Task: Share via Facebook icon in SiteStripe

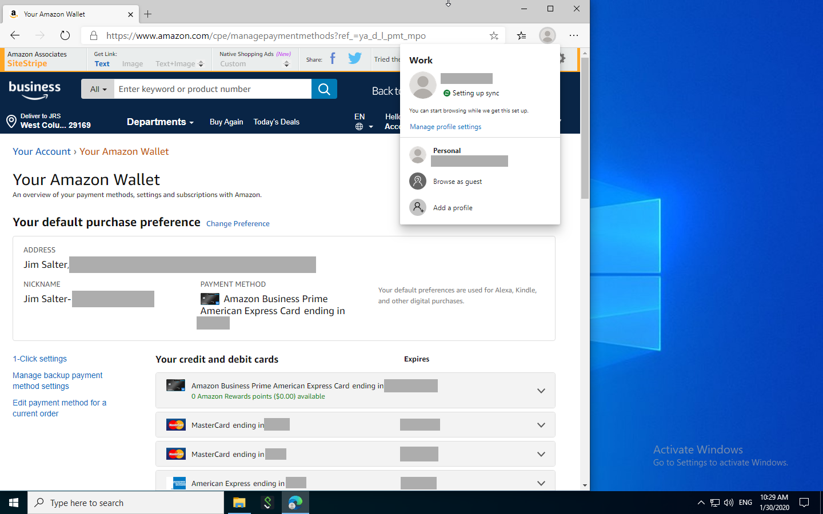Action: click(x=333, y=59)
